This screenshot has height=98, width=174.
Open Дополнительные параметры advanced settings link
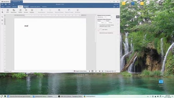click(106, 33)
